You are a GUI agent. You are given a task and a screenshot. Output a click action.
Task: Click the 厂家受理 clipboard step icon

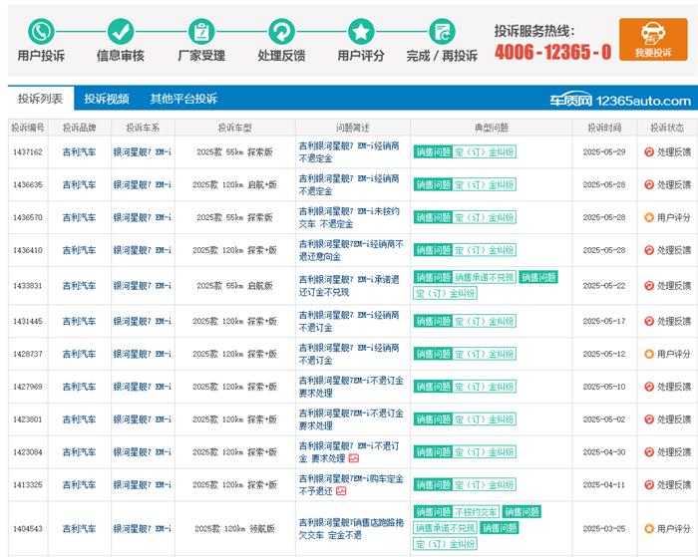click(x=201, y=32)
